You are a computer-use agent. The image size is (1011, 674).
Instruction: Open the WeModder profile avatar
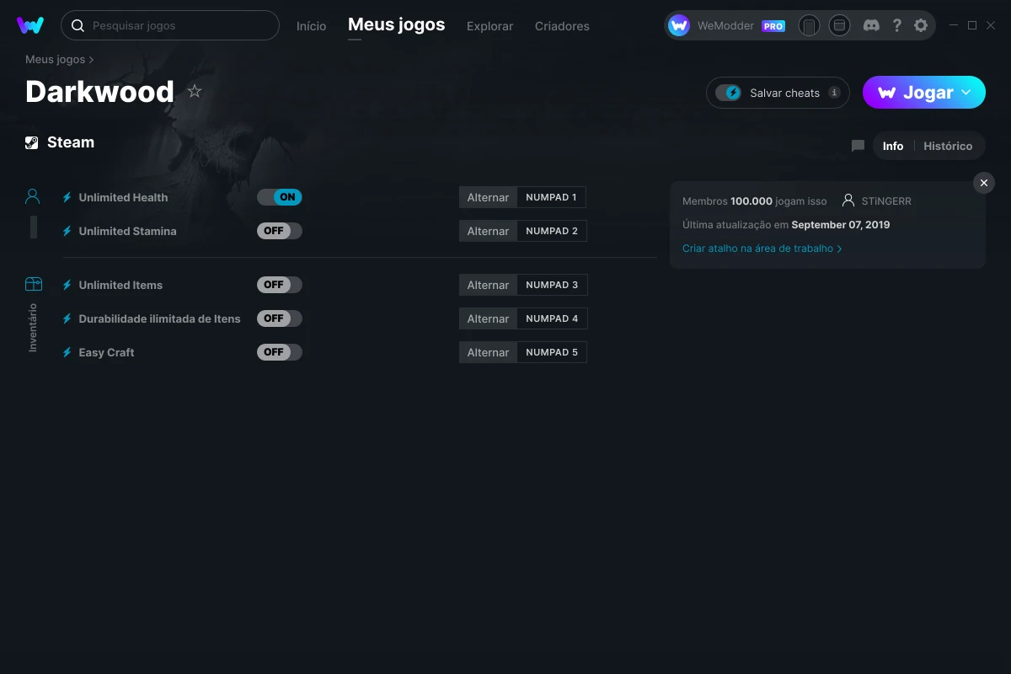[x=679, y=26]
